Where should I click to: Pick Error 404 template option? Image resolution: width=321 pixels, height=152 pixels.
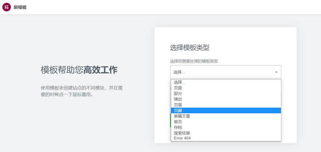[226, 138]
